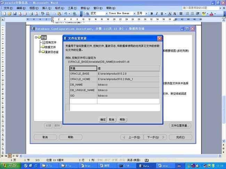
Task: Click the ORACLE_BASE value cell
Action: pos(128,74)
